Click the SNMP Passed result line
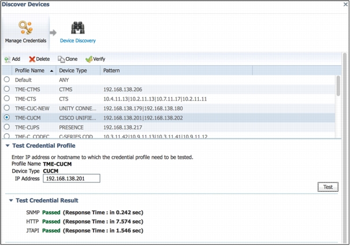The height and width of the screenshot is (246, 350). coord(84,213)
